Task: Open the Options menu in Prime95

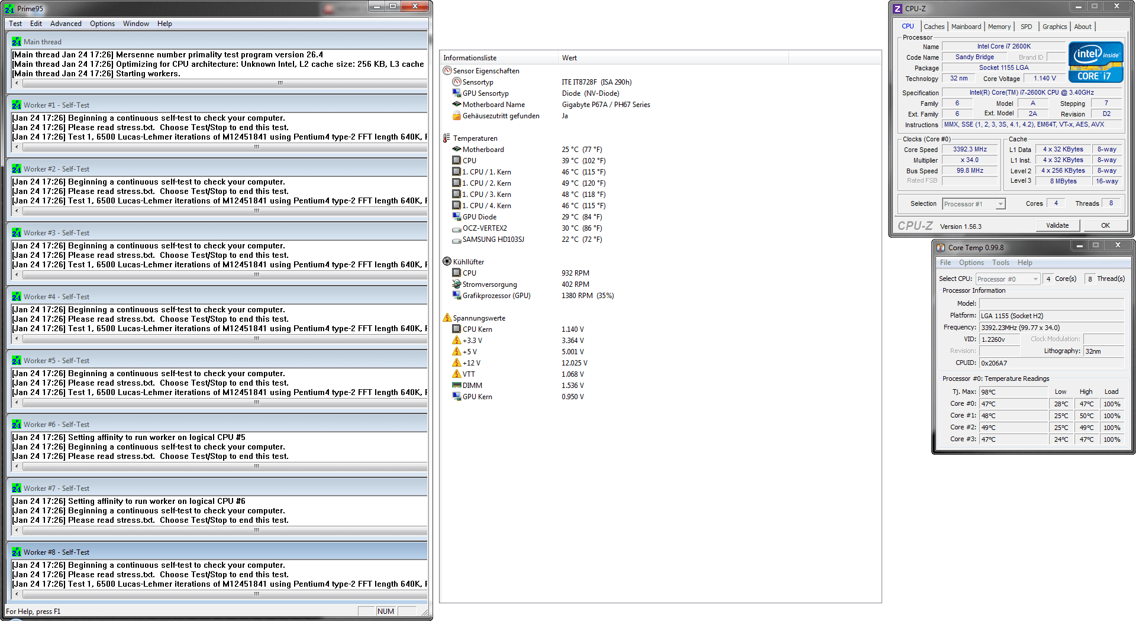Action: (x=102, y=24)
